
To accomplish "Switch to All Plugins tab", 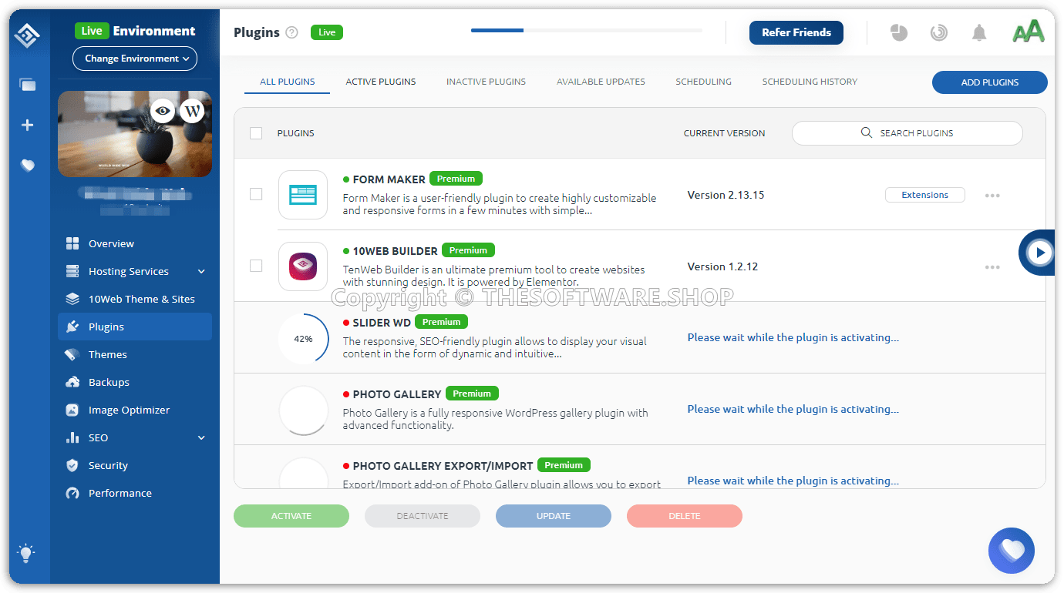I will (x=288, y=82).
